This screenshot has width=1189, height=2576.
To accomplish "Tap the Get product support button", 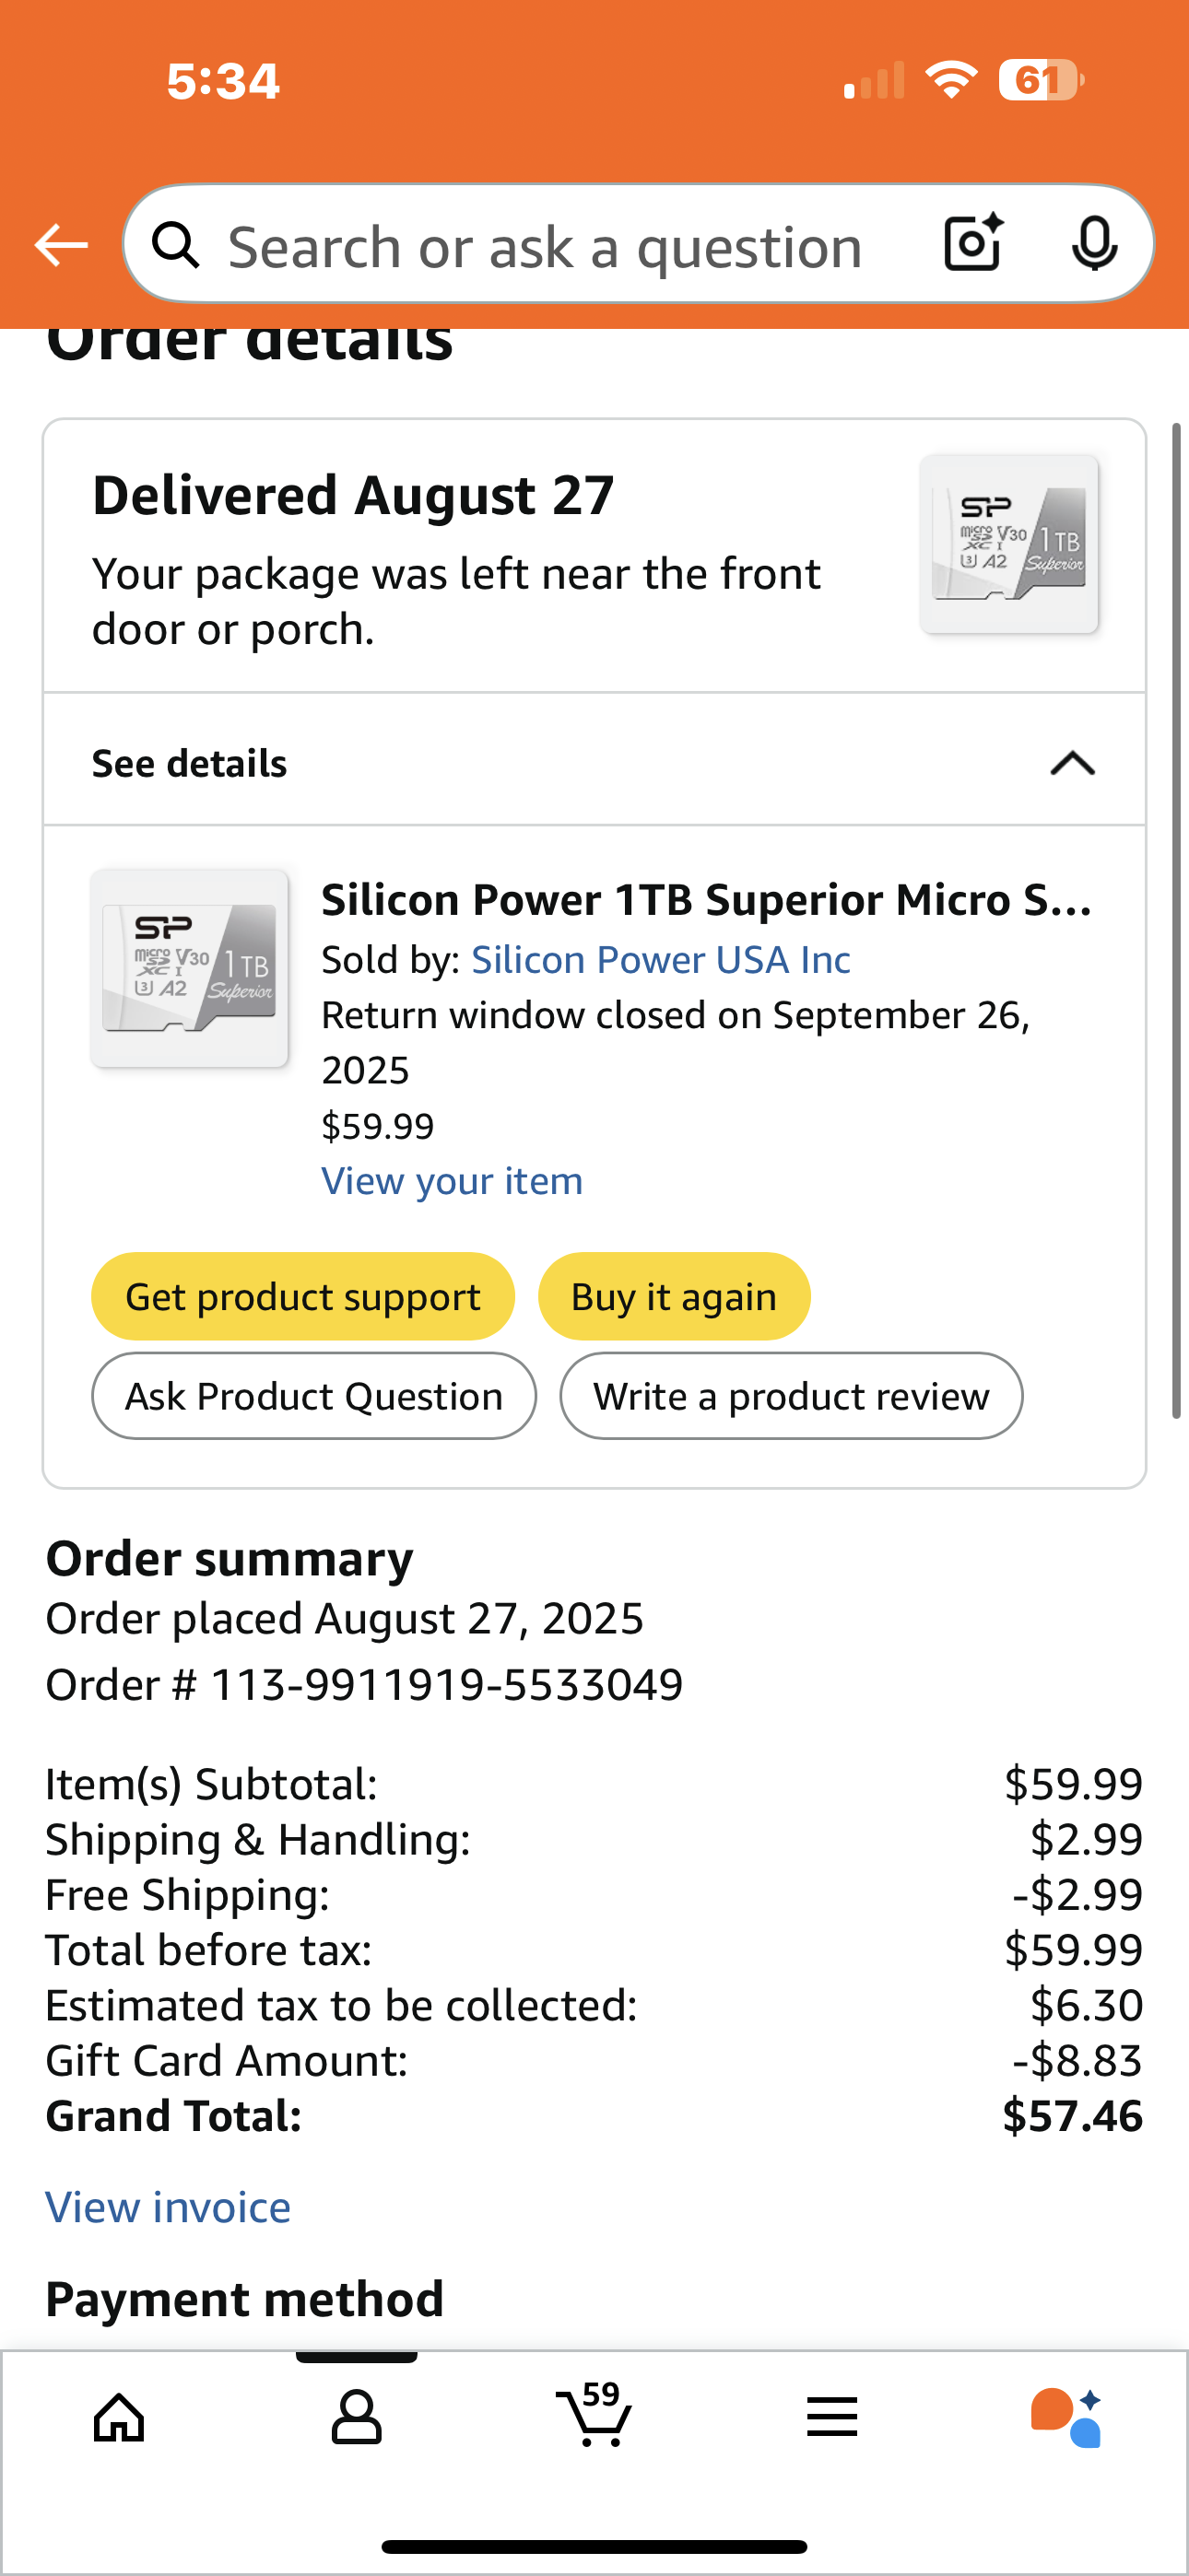I will tap(302, 1296).
